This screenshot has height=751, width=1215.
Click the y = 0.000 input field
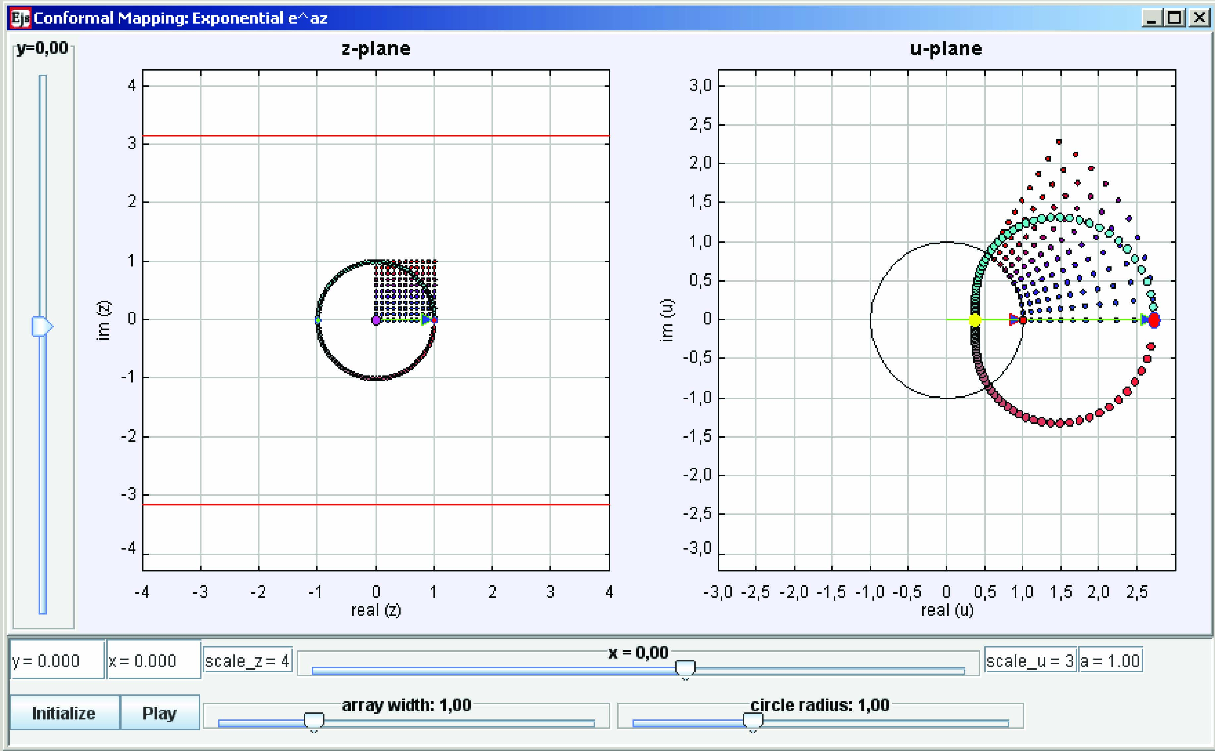[x=58, y=660]
